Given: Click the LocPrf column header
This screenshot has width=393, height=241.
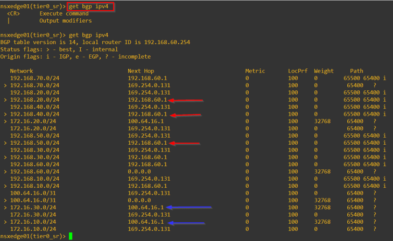Looking at the screenshot, I should pos(297,71).
